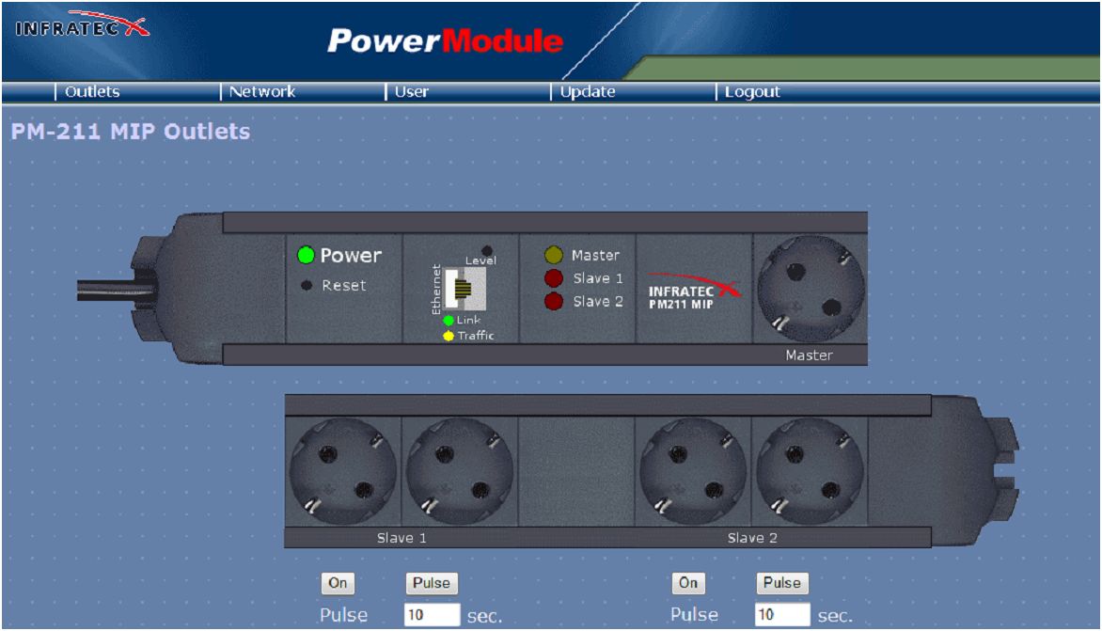Click the Slave 1 label under the sockets
The width and height of the screenshot is (1102, 631).
point(401,538)
